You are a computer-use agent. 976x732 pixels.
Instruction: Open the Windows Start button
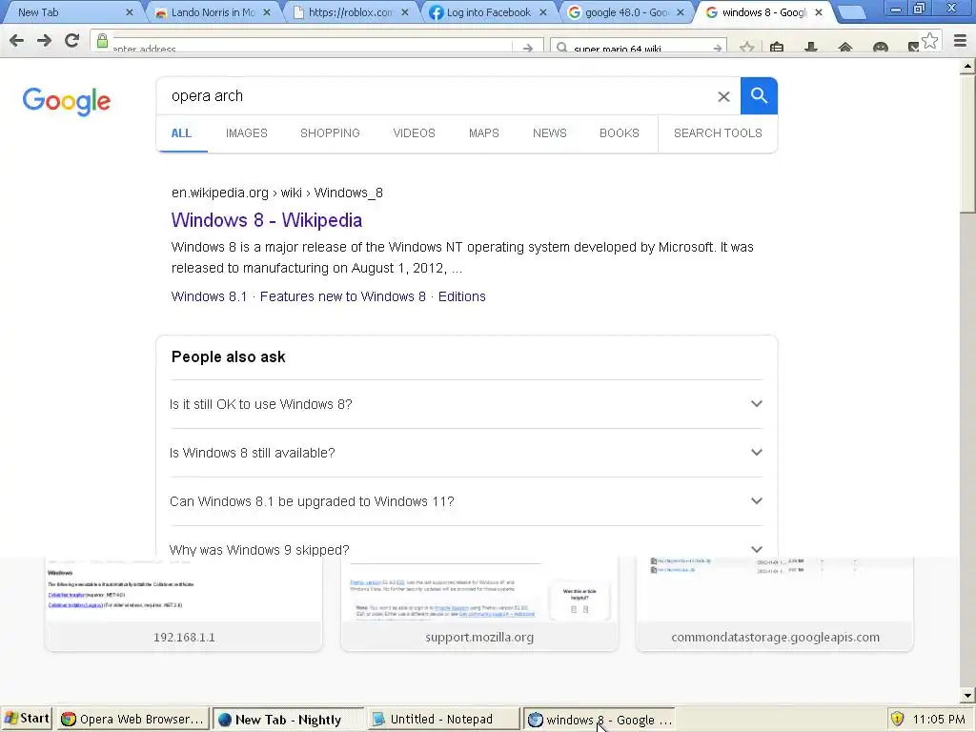27,719
